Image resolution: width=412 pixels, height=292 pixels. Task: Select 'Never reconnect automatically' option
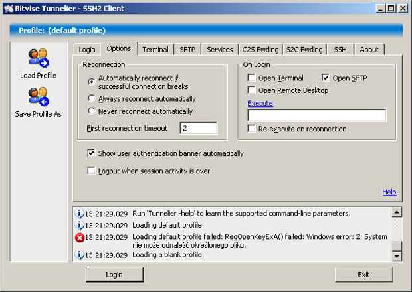tap(92, 111)
